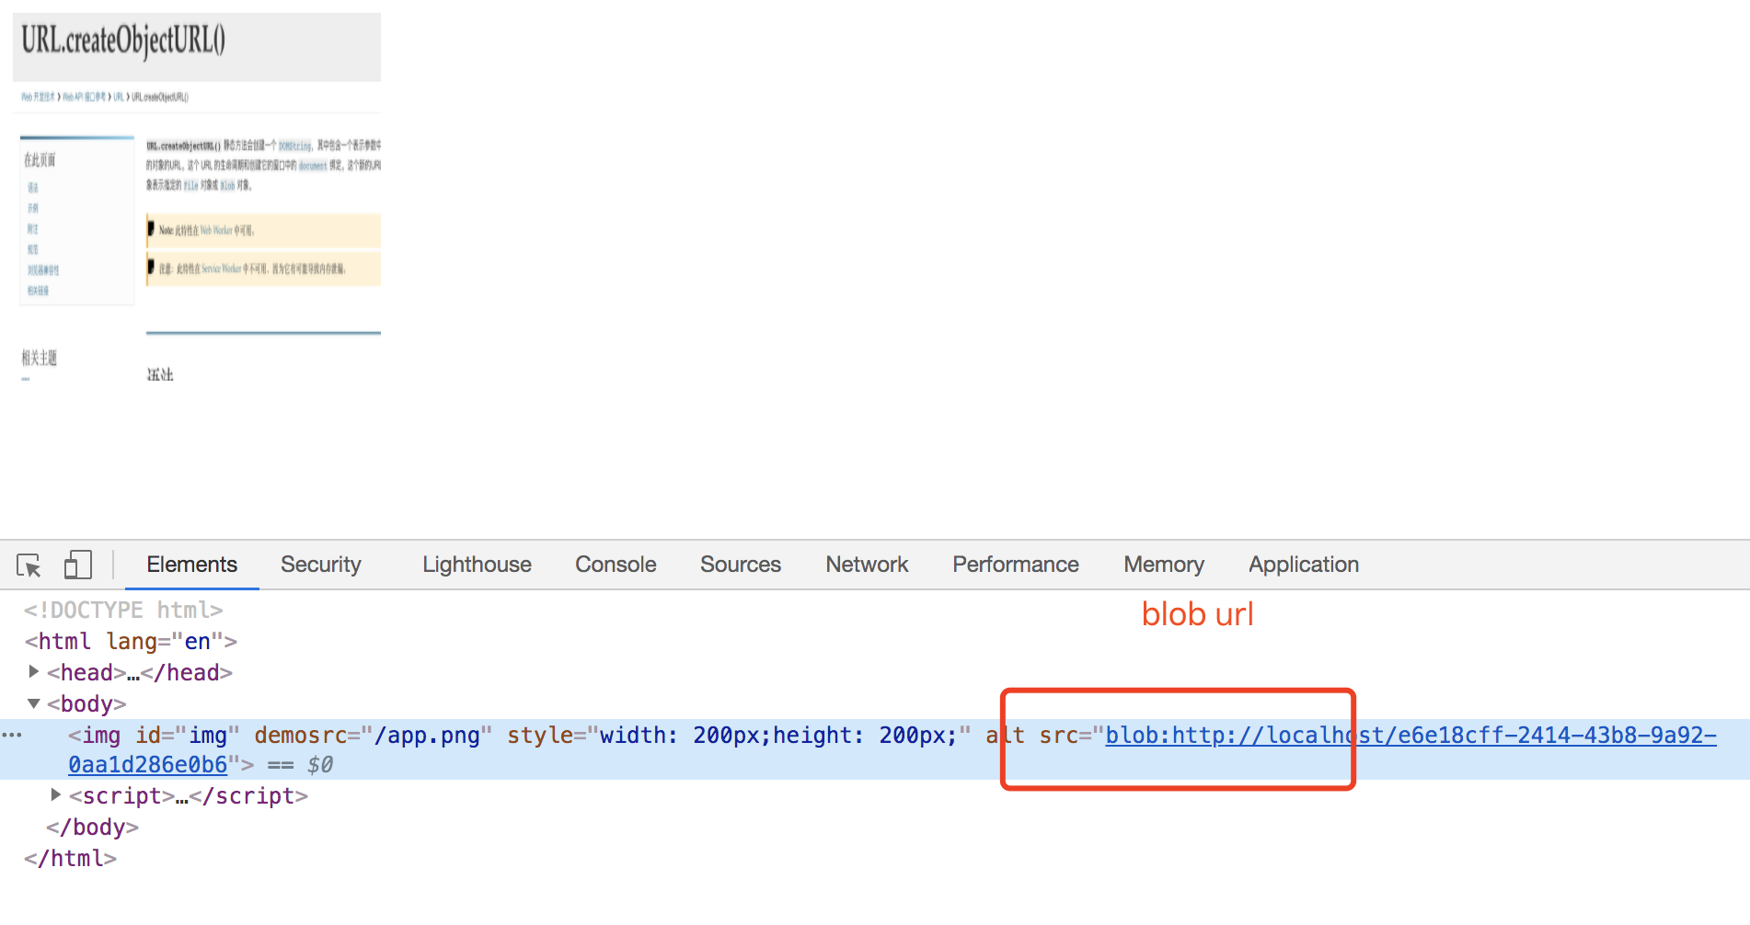Open the Application tab
This screenshot has width=1750, height=925.
point(1304,565)
